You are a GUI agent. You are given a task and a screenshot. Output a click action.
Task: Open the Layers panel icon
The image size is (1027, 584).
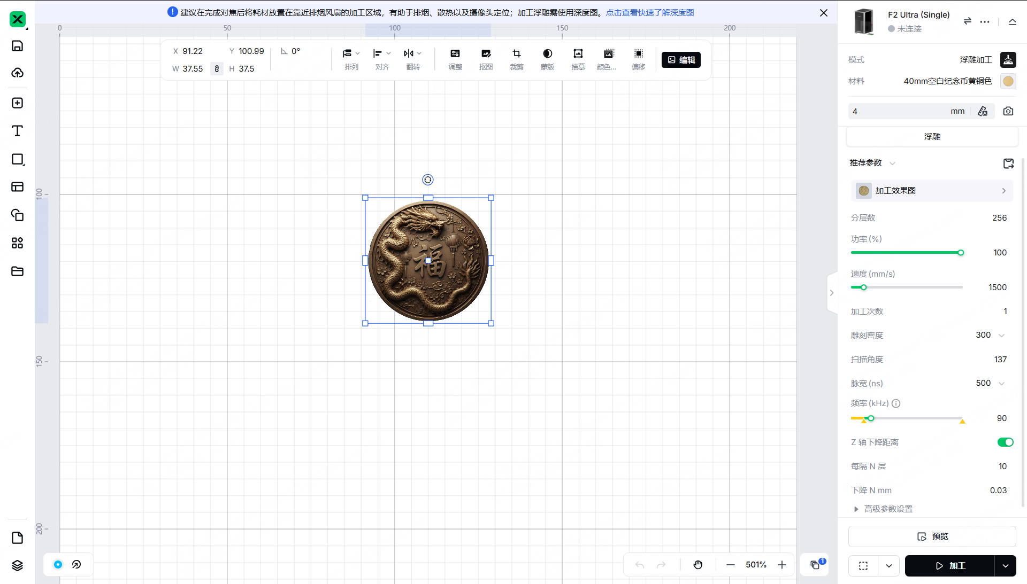tap(17, 565)
